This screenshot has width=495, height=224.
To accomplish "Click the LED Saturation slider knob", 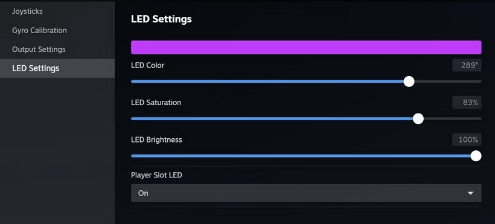I will tap(418, 119).
